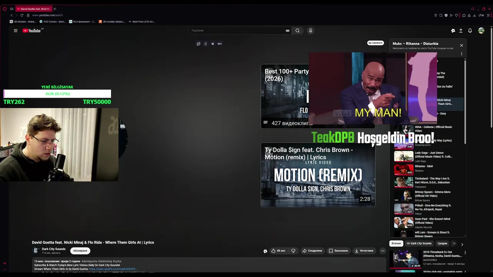Open the ad blocker shield icon
Viewport: 493px width, 277px height.
446,15
